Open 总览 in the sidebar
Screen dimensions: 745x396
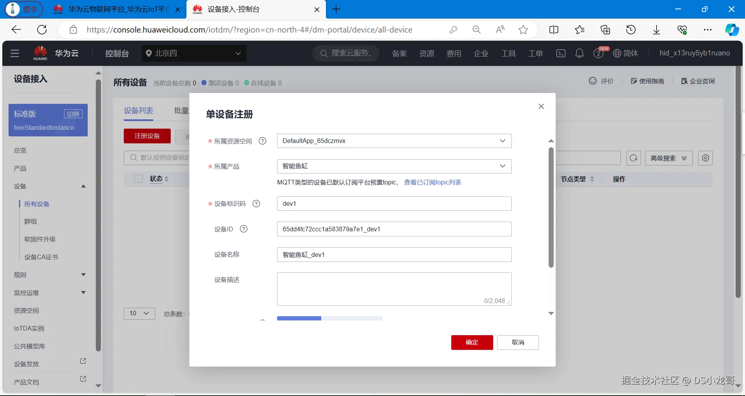tap(20, 150)
